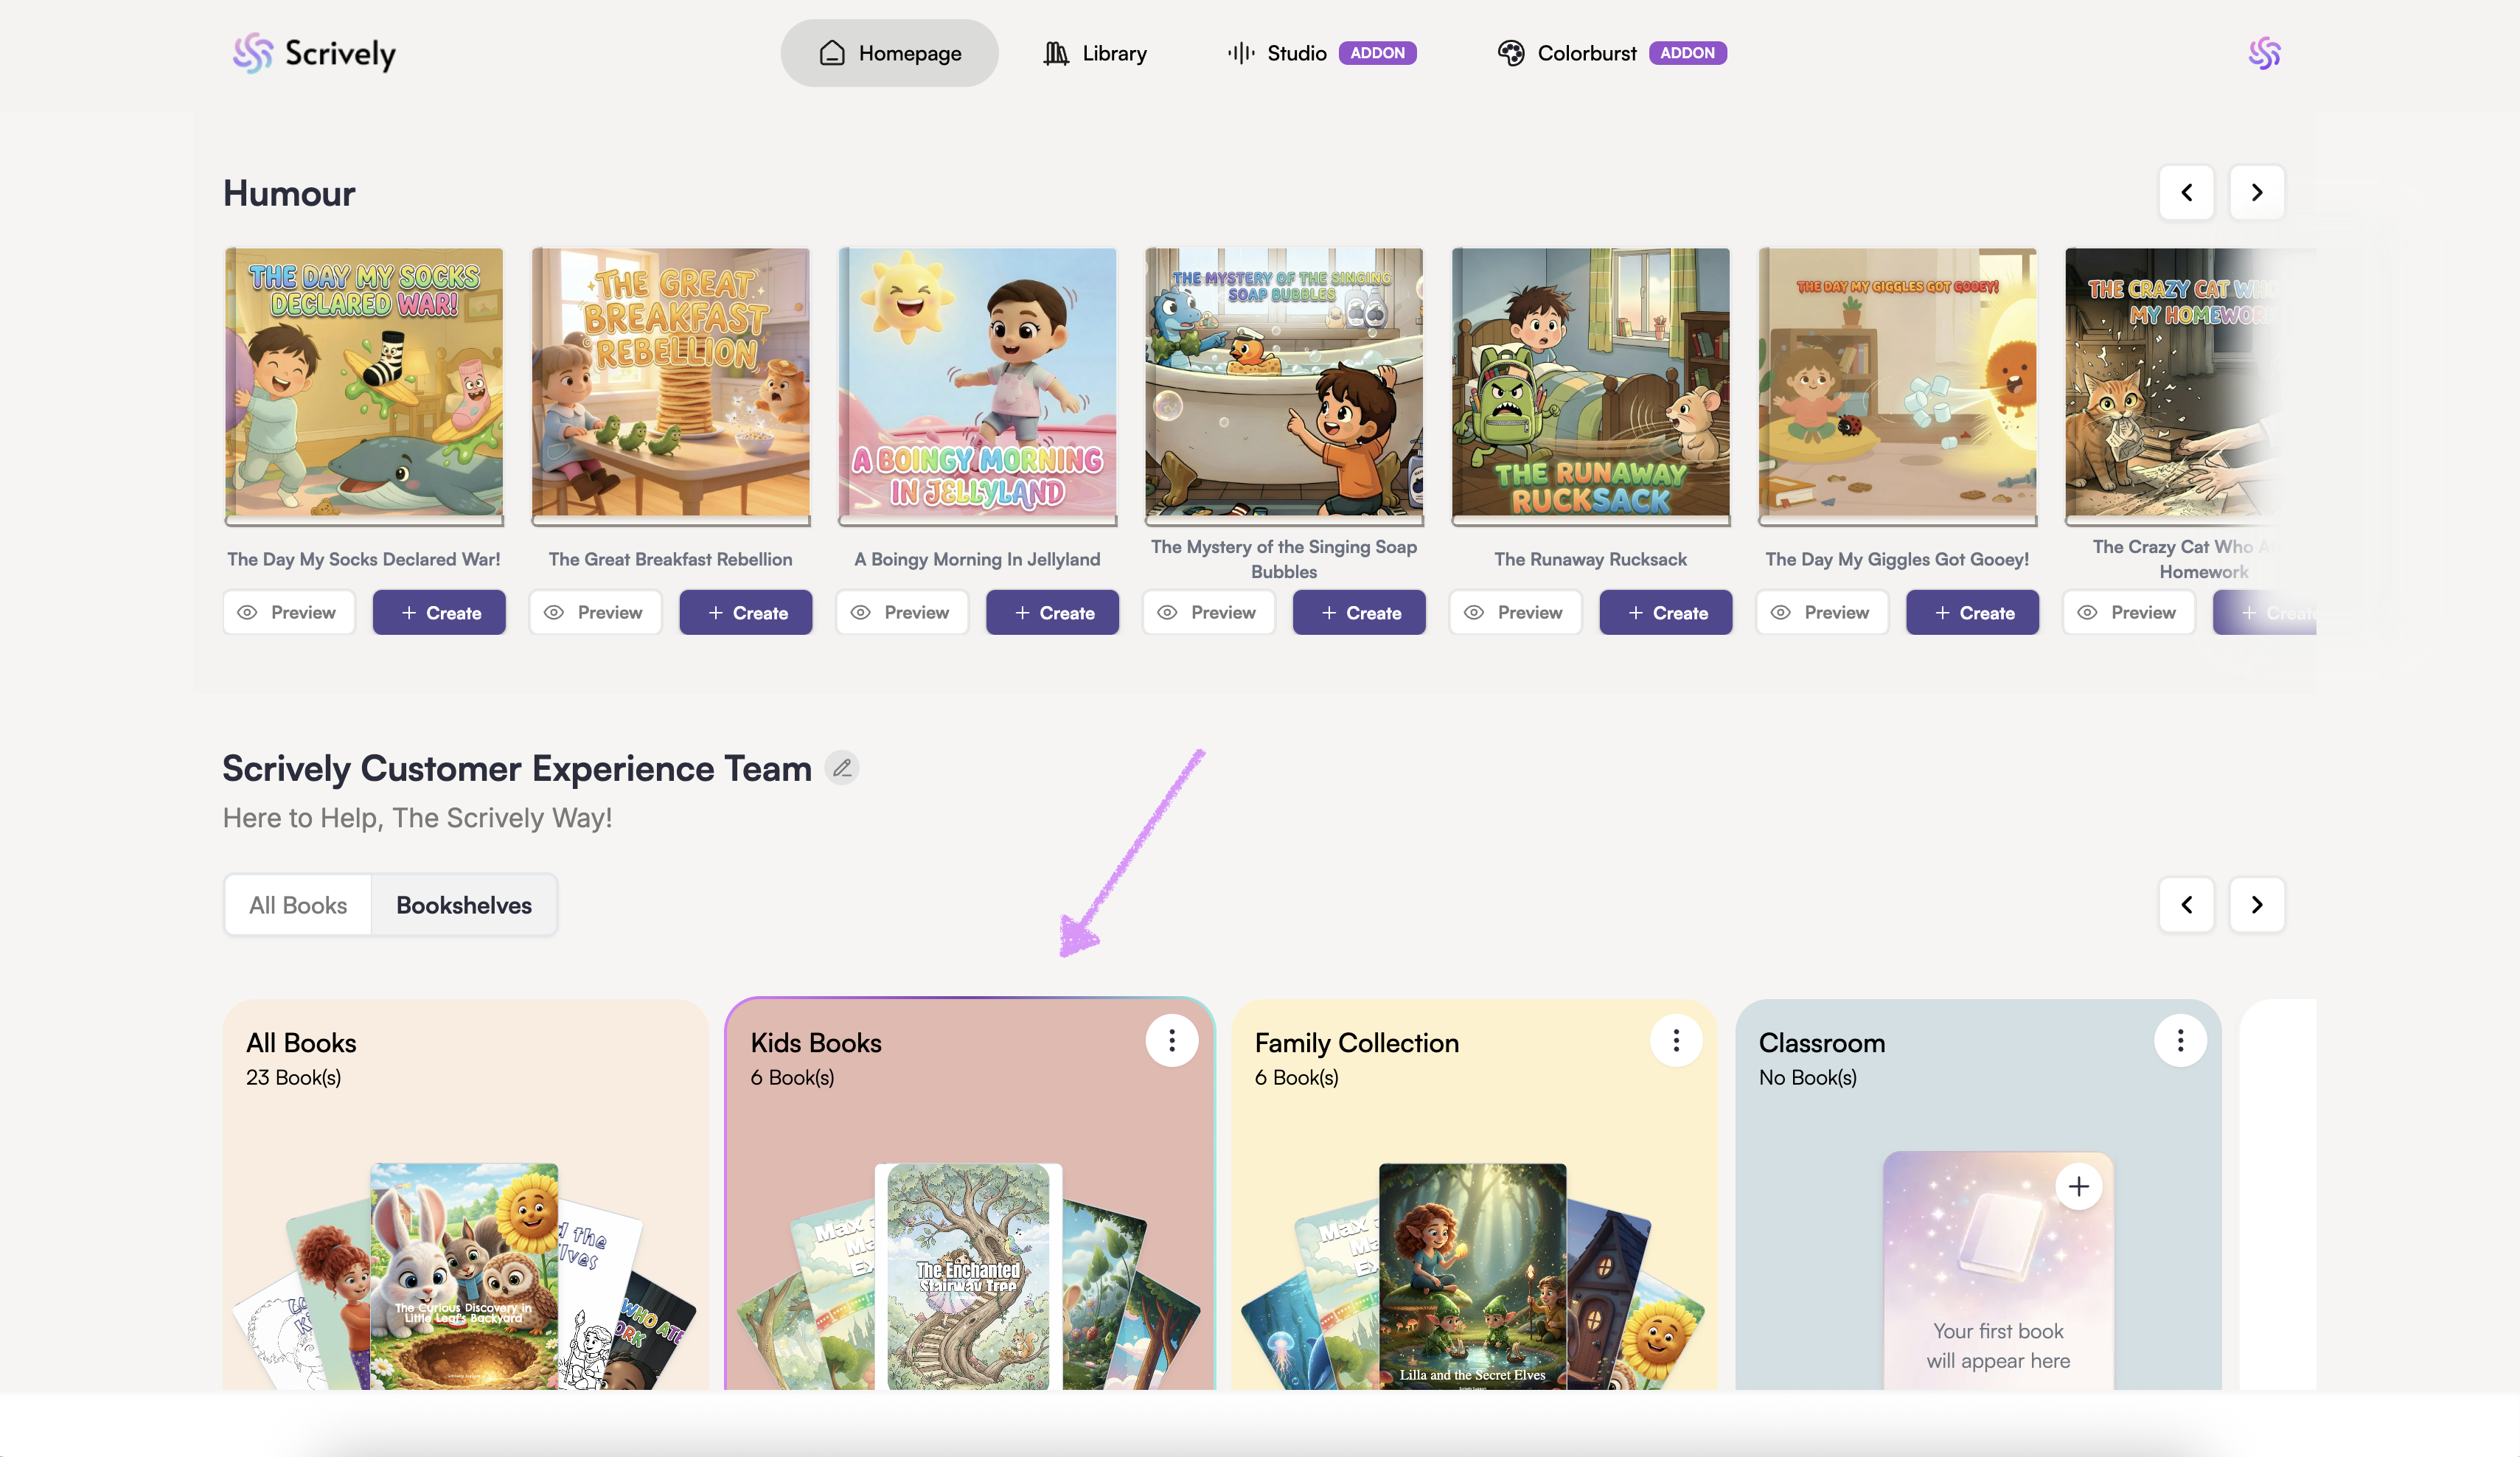The width and height of the screenshot is (2520, 1457).
Task: Switch to All Books view
Action: 298,905
